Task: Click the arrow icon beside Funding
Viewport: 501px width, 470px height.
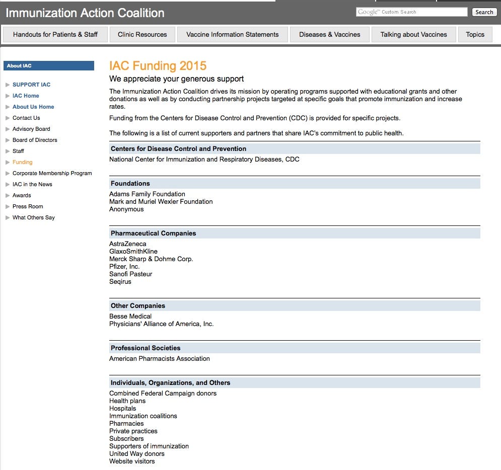Action: point(8,162)
